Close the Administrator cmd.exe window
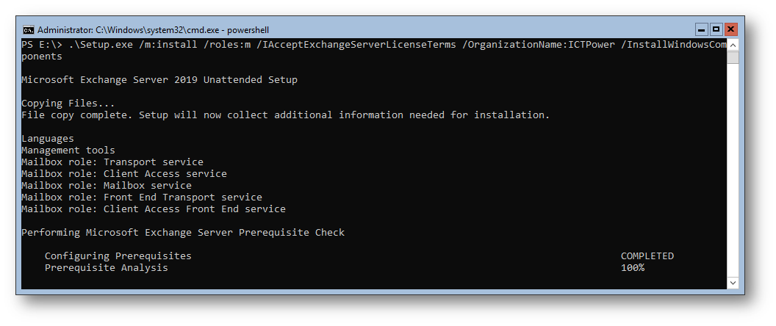 point(730,29)
